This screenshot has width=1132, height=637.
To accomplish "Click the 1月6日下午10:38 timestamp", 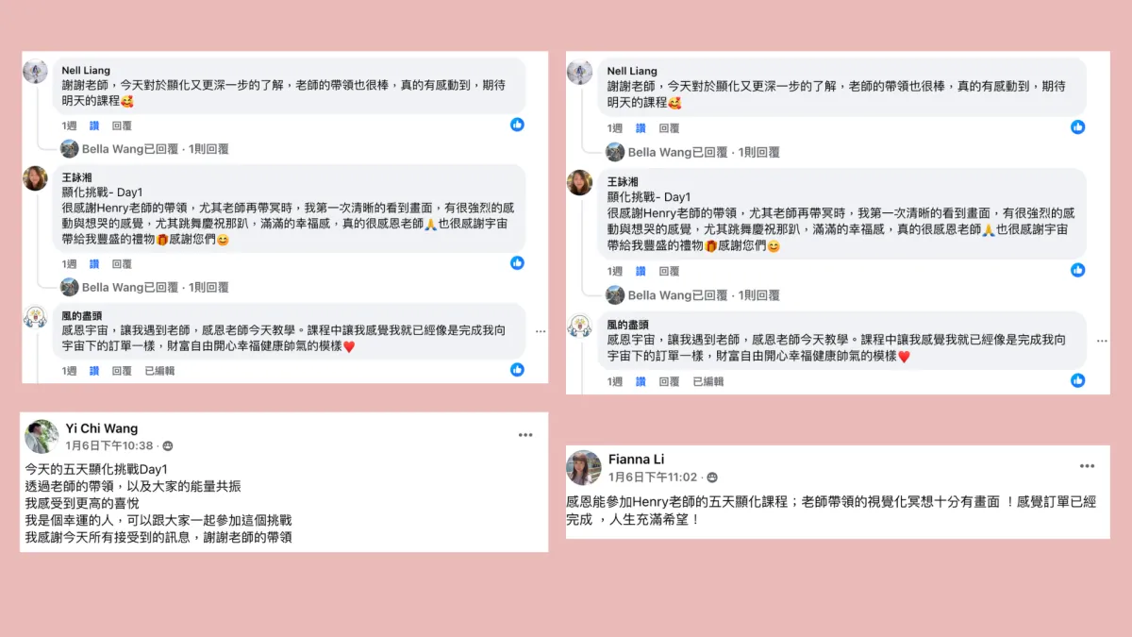I will 109,445.
